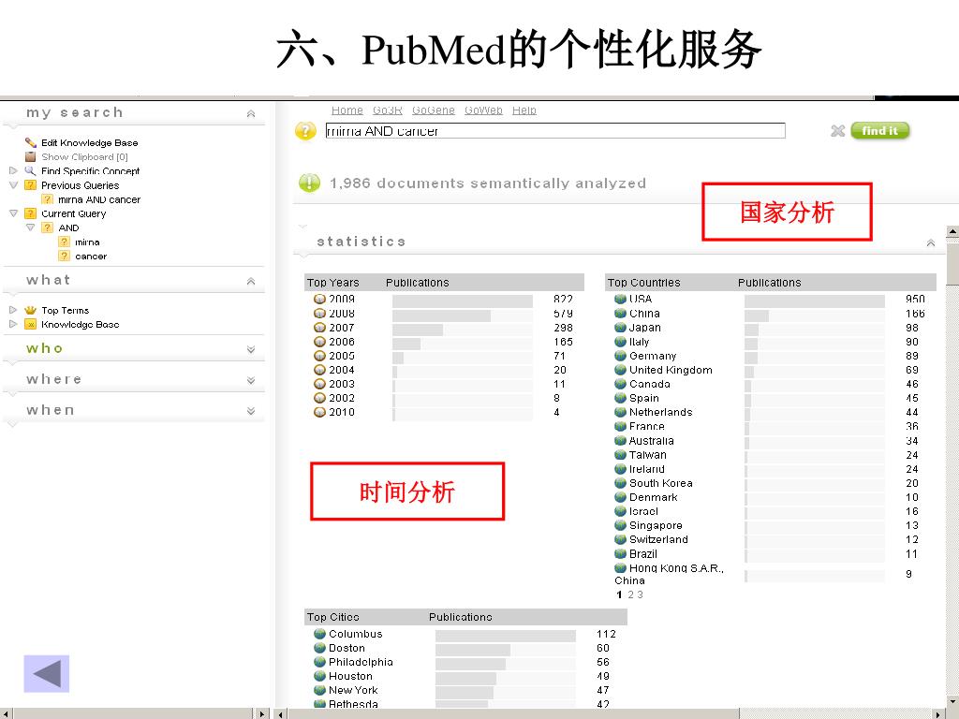The image size is (959, 719).
Task: Expand the Knowledge Base tree node
Action: (13, 324)
